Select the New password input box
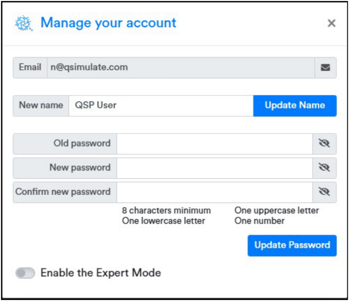Viewport: 349px width, 301px height. tap(215, 168)
